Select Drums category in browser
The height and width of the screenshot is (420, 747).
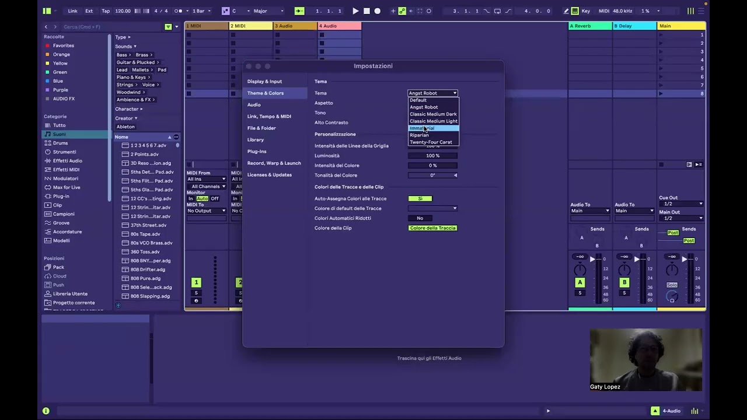tap(76, 143)
